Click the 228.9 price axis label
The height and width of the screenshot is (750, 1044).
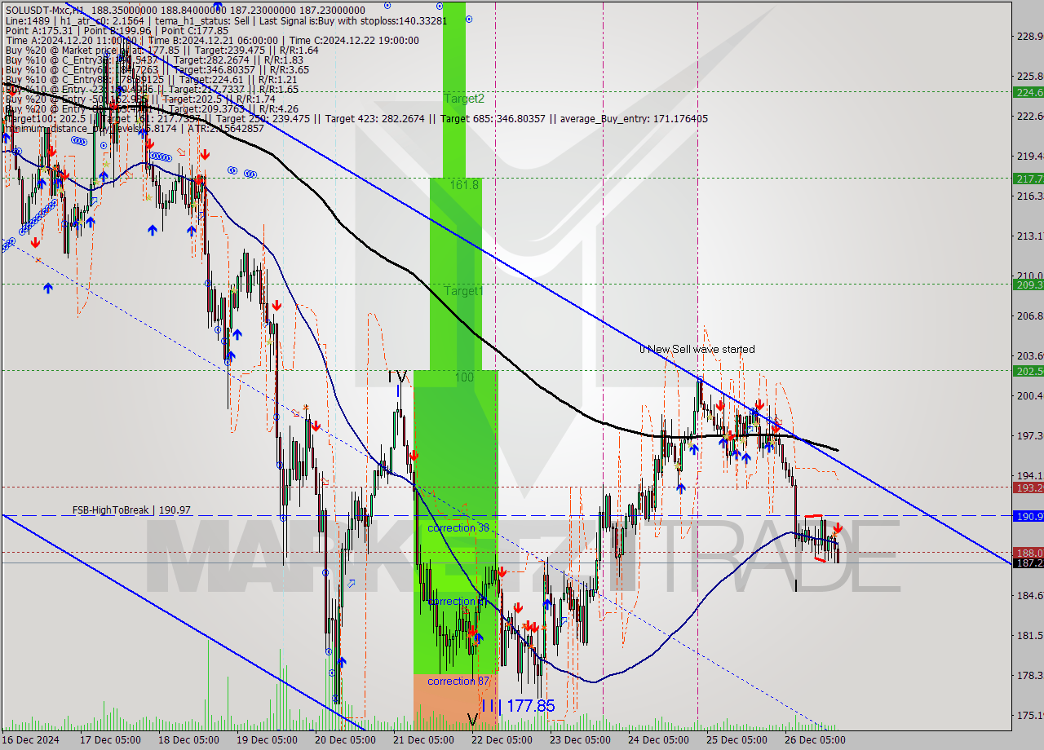tap(1029, 36)
